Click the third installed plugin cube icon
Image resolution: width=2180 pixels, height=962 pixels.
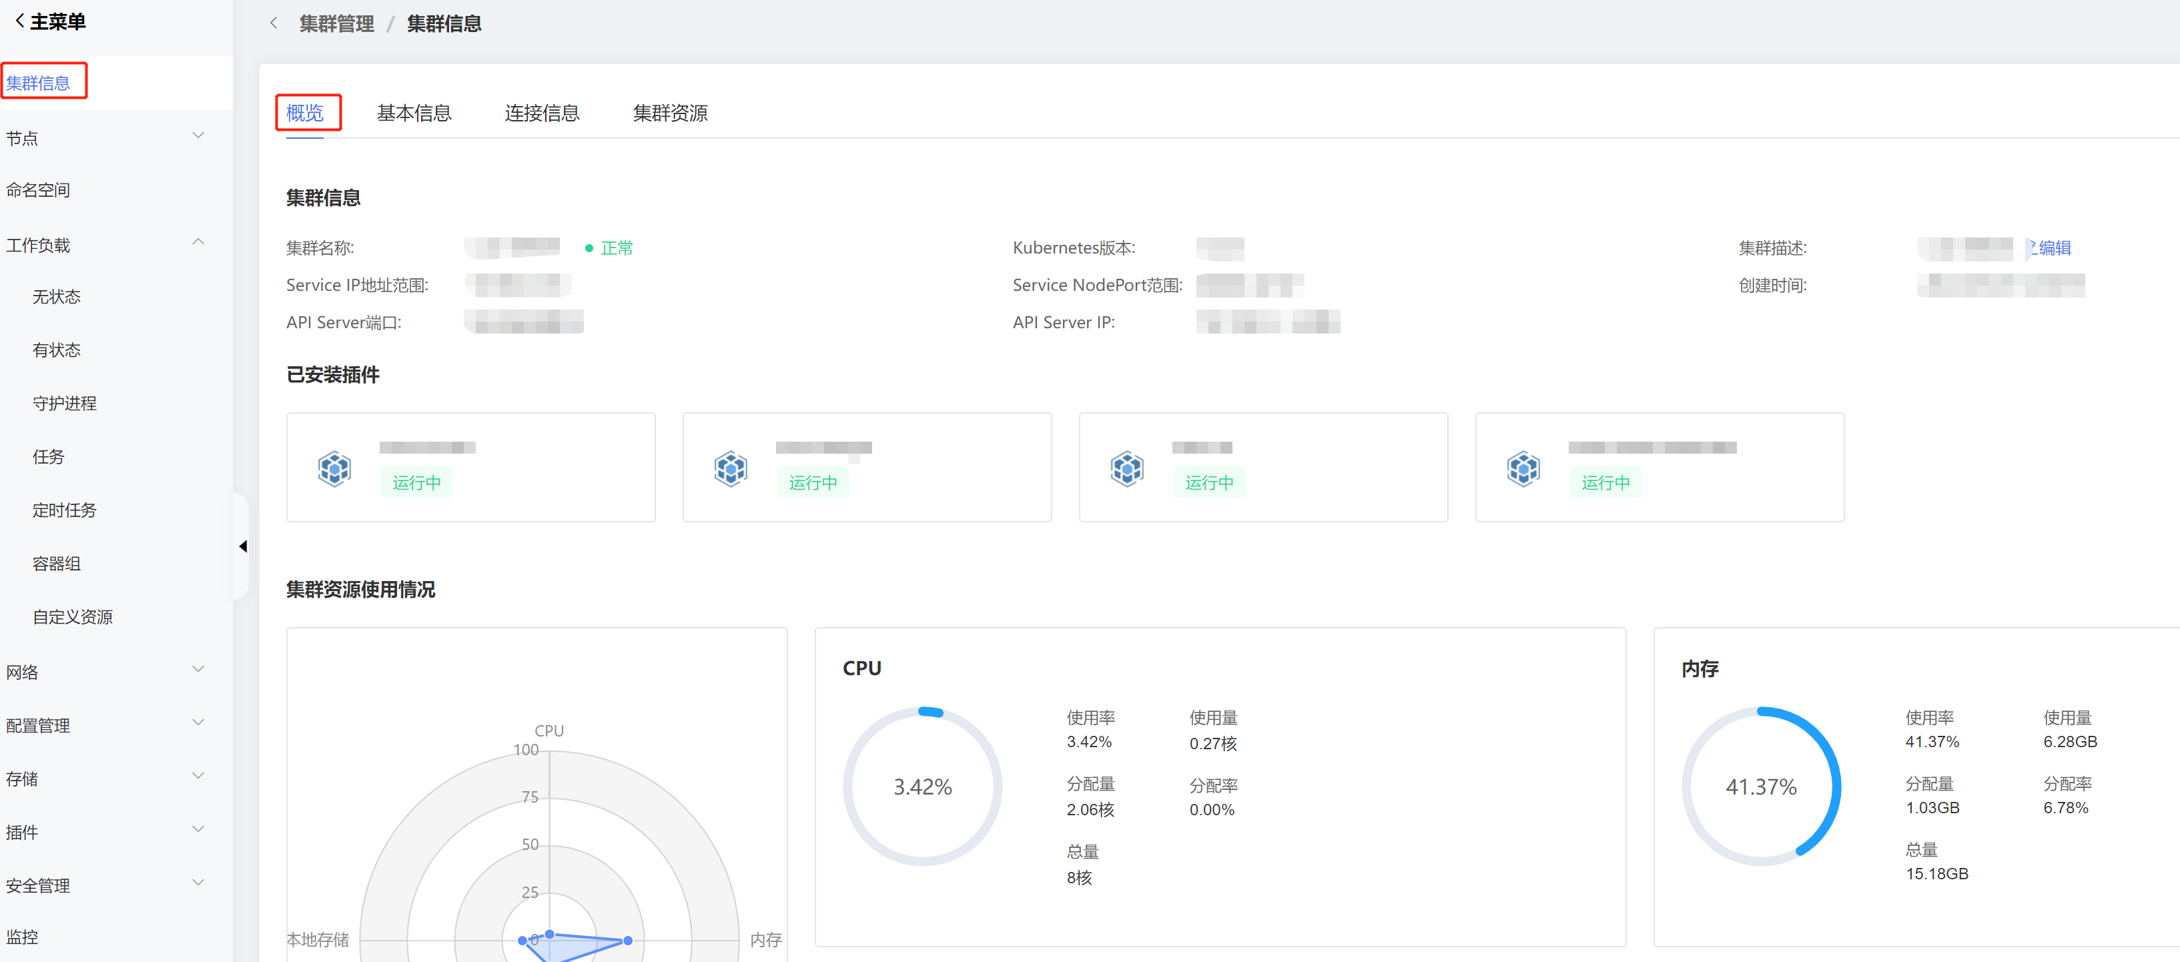(1126, 468)
